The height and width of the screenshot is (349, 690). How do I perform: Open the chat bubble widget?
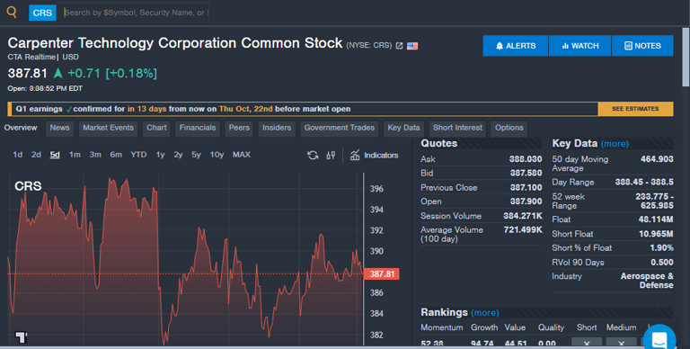[x=659, y=338]
